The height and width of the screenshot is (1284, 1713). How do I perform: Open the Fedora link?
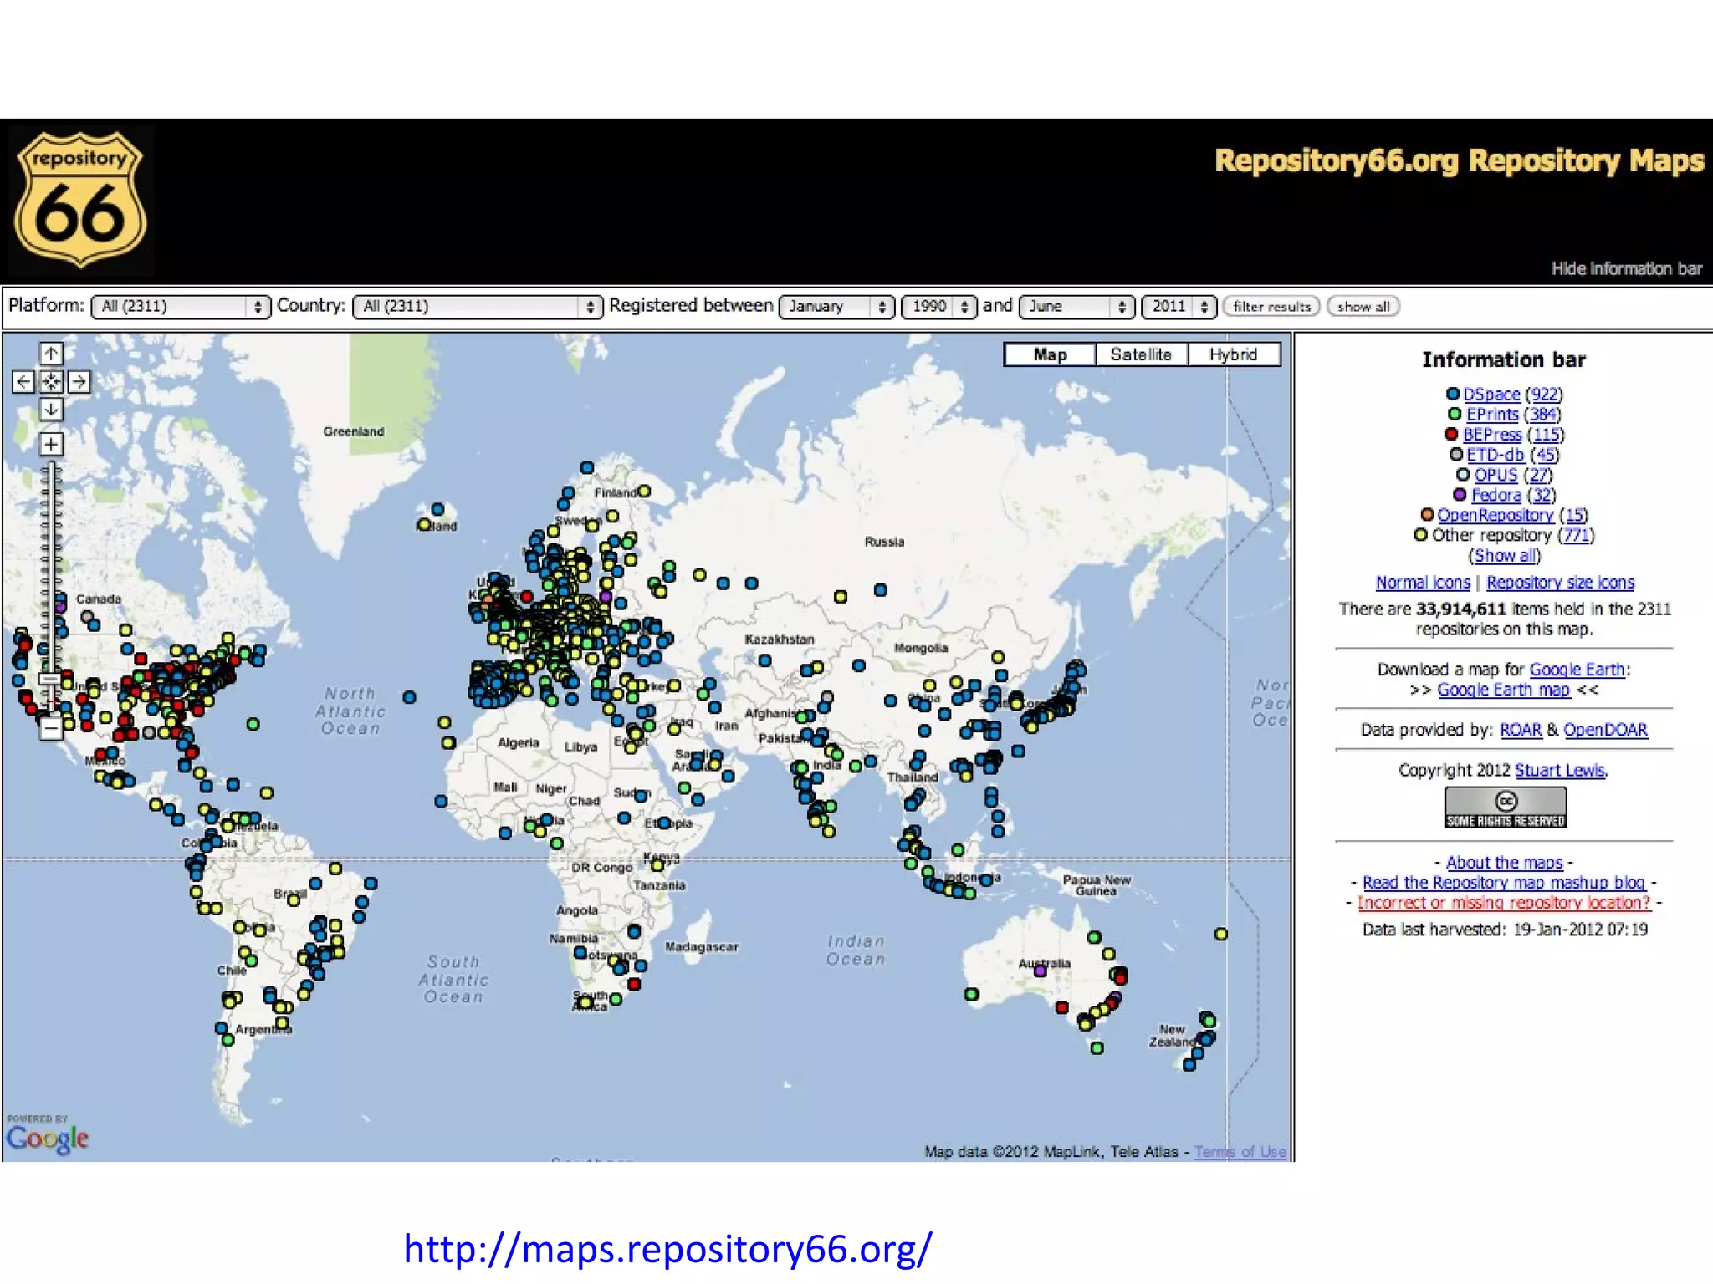tap(1496, 495)
